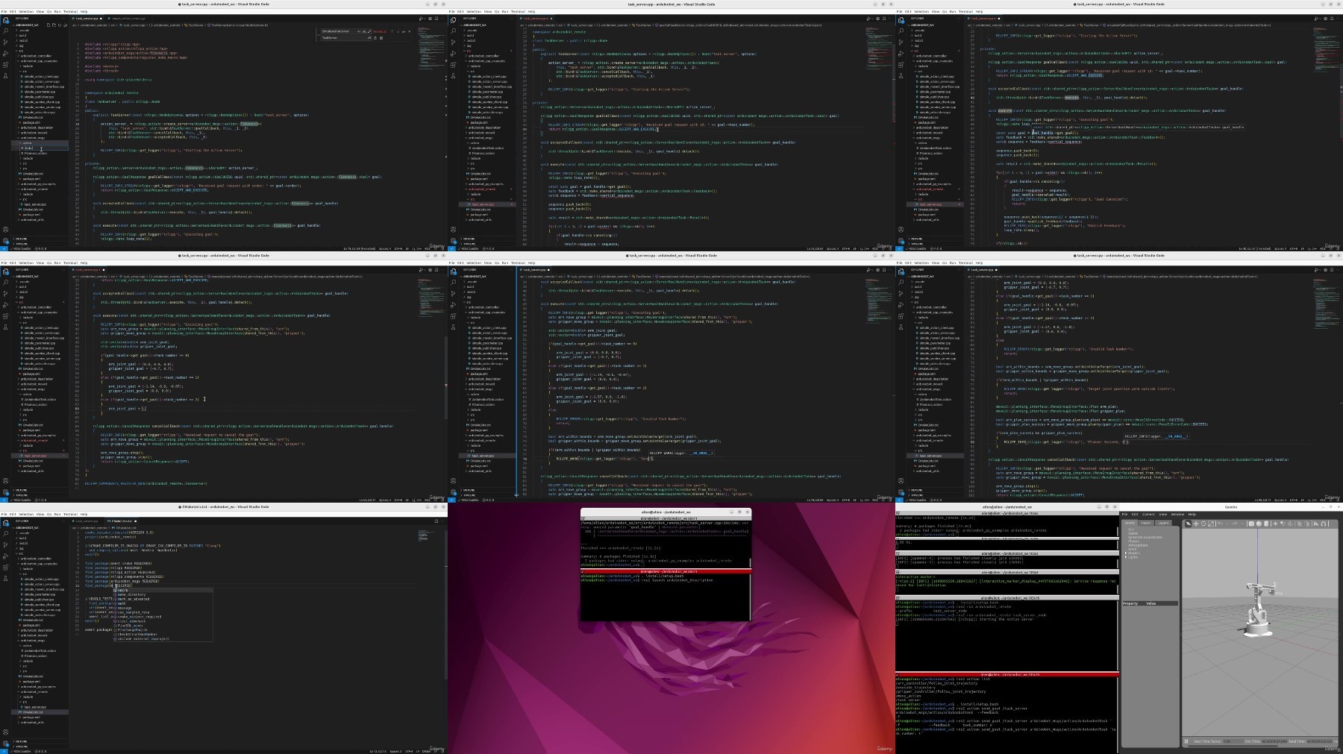The width and height of the screenshot is (1343, 754).
Task: Open ArduinobotTask.action in CMakeLists.txt VS Code explorer
Action: tap(38, 650)
